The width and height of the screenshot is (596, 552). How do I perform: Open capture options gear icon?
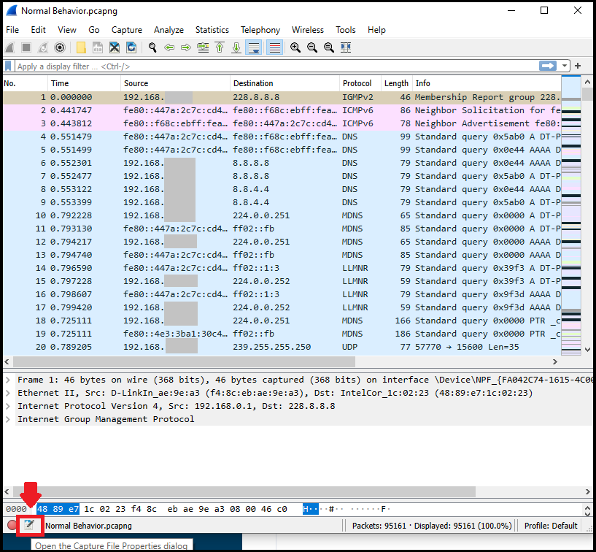[x=60, y=47]
